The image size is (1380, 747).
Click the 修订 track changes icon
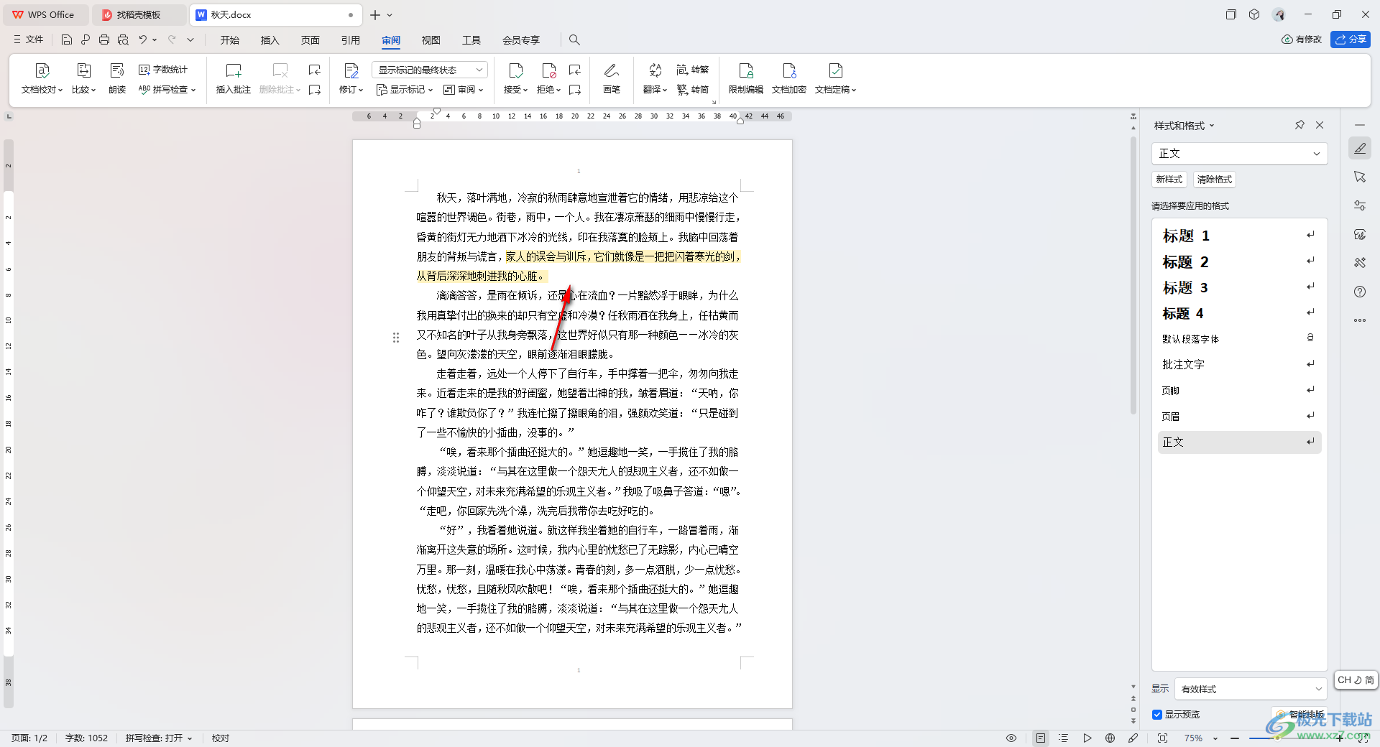coord(351,70)
